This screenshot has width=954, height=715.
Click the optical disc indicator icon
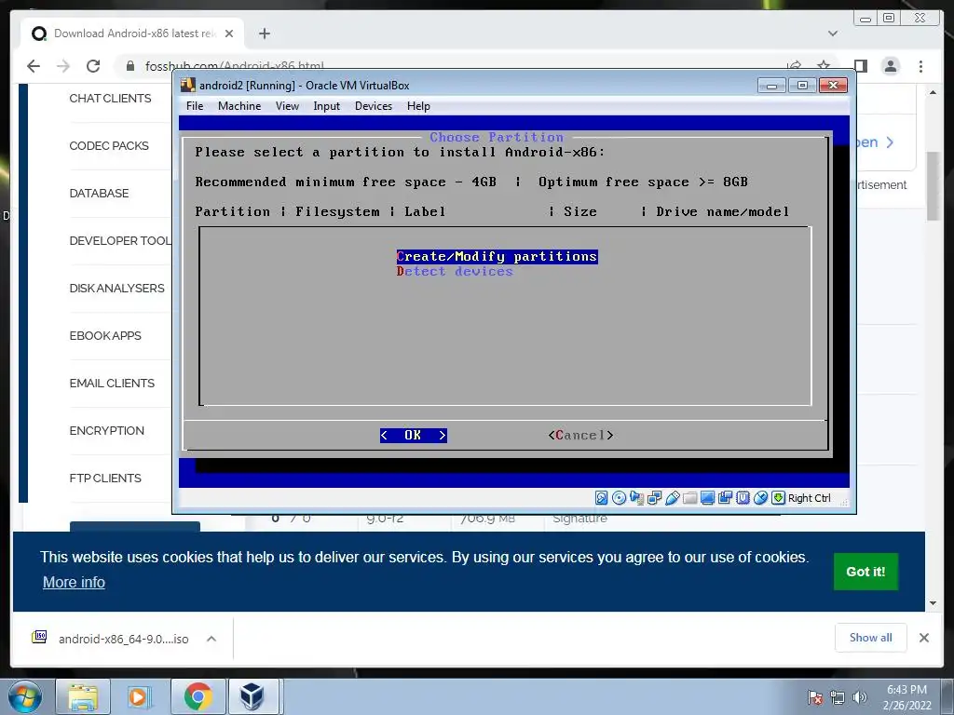tap(619, 498)
